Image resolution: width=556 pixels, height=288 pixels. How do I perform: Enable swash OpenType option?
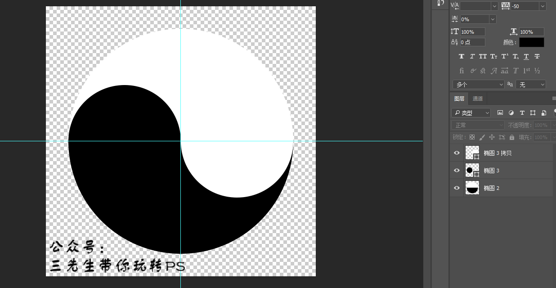pos(494,71)
